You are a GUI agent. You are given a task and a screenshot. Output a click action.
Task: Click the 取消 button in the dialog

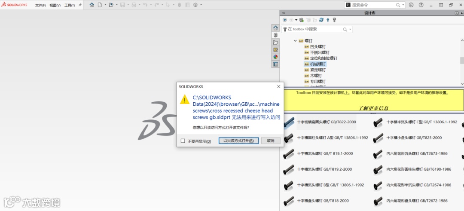tap(271, 141)
